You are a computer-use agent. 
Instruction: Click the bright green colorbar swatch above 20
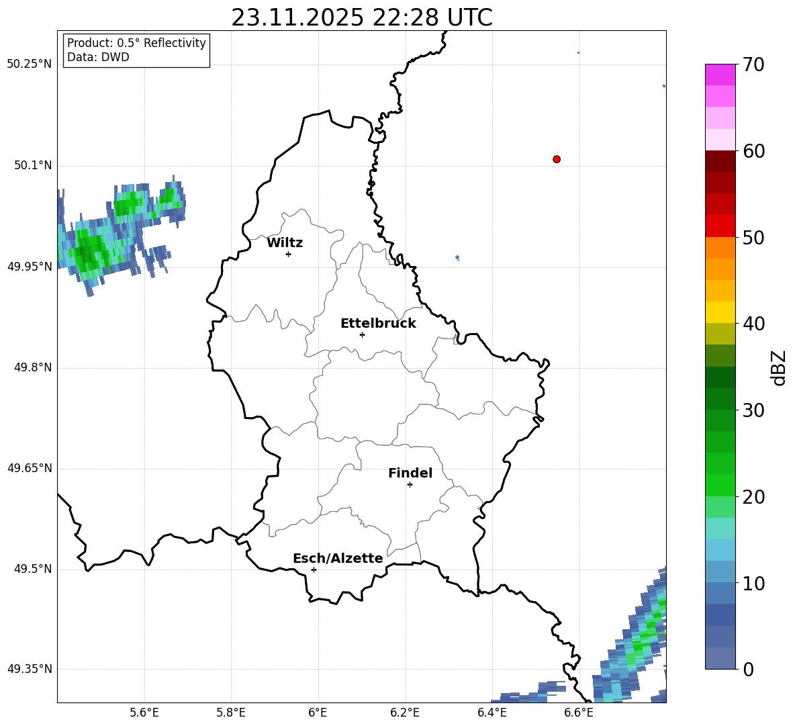[x=720, y=485]
